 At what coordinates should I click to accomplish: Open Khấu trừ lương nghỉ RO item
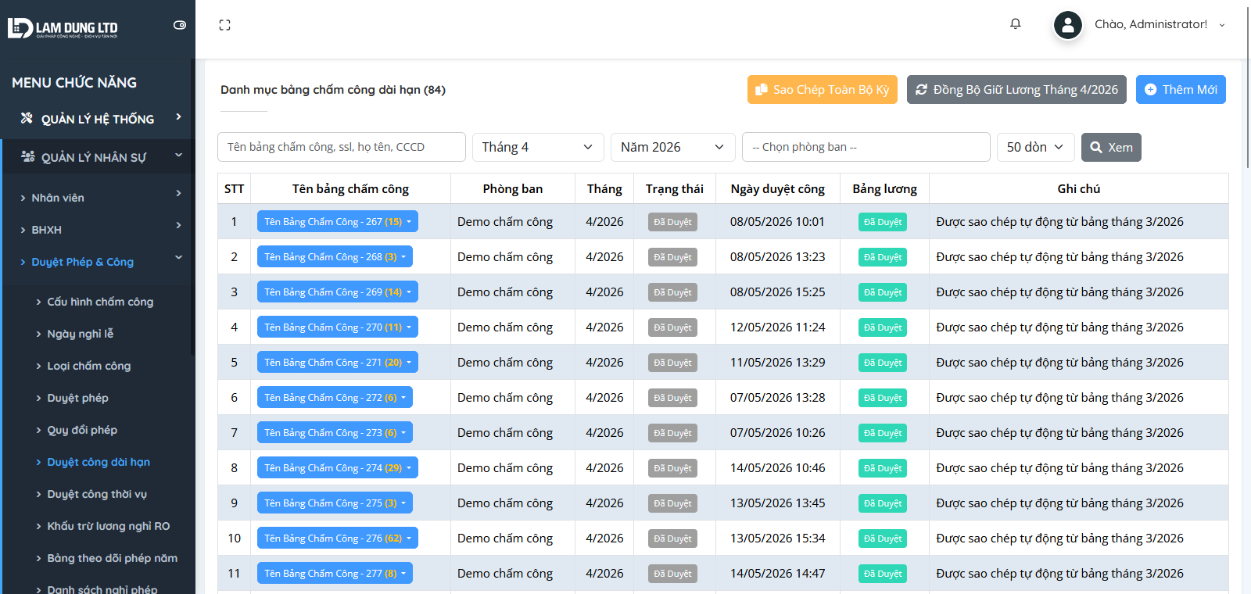(x=108, y=526)
